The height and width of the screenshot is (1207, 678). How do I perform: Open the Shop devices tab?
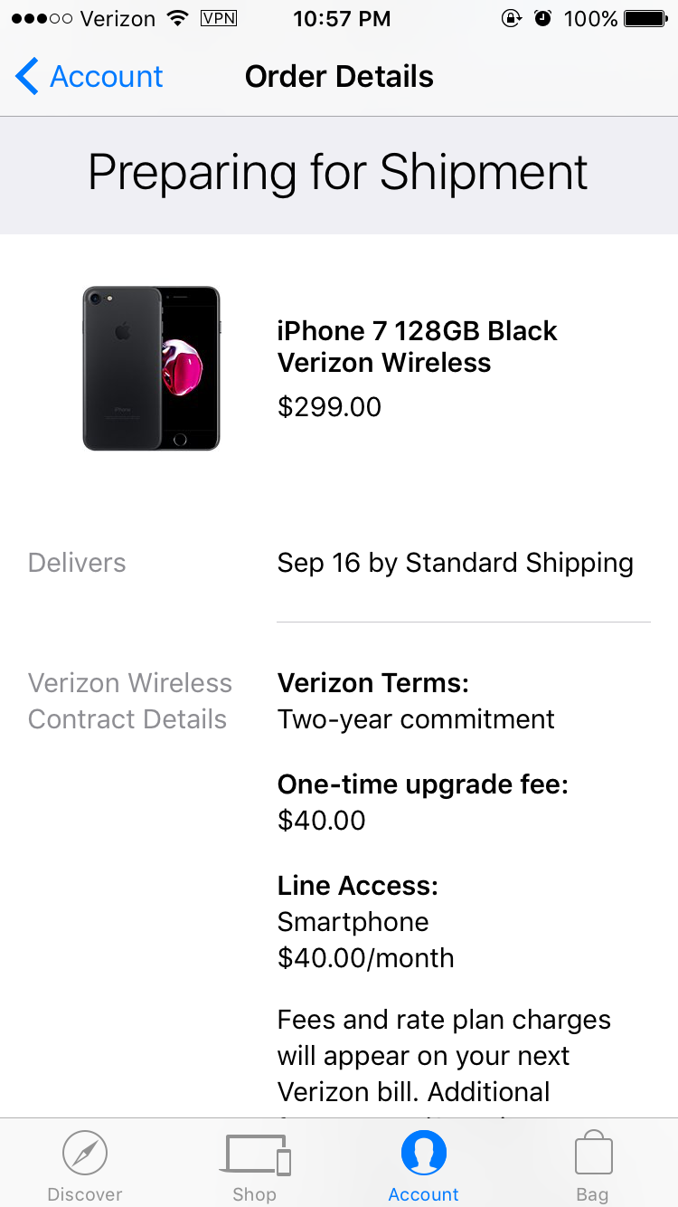pyautogui.click(x=254, y=1168)
